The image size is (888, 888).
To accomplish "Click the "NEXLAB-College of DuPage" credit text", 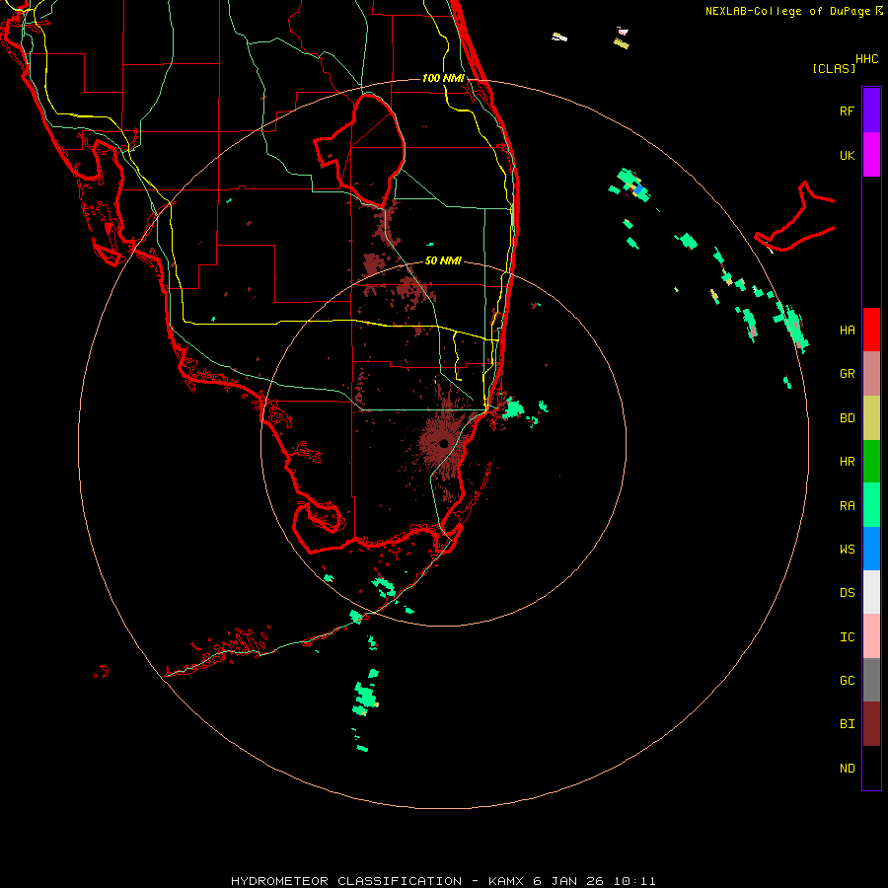I will click(x=787, y=11).
